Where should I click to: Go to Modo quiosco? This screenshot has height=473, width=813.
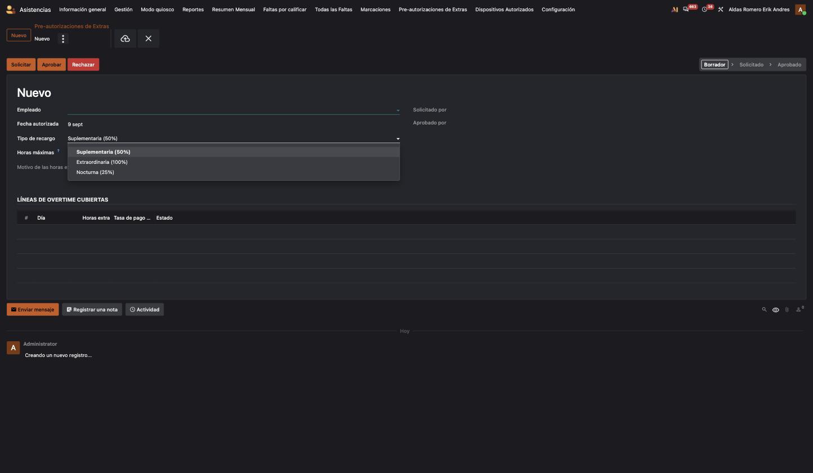point(157,10)
